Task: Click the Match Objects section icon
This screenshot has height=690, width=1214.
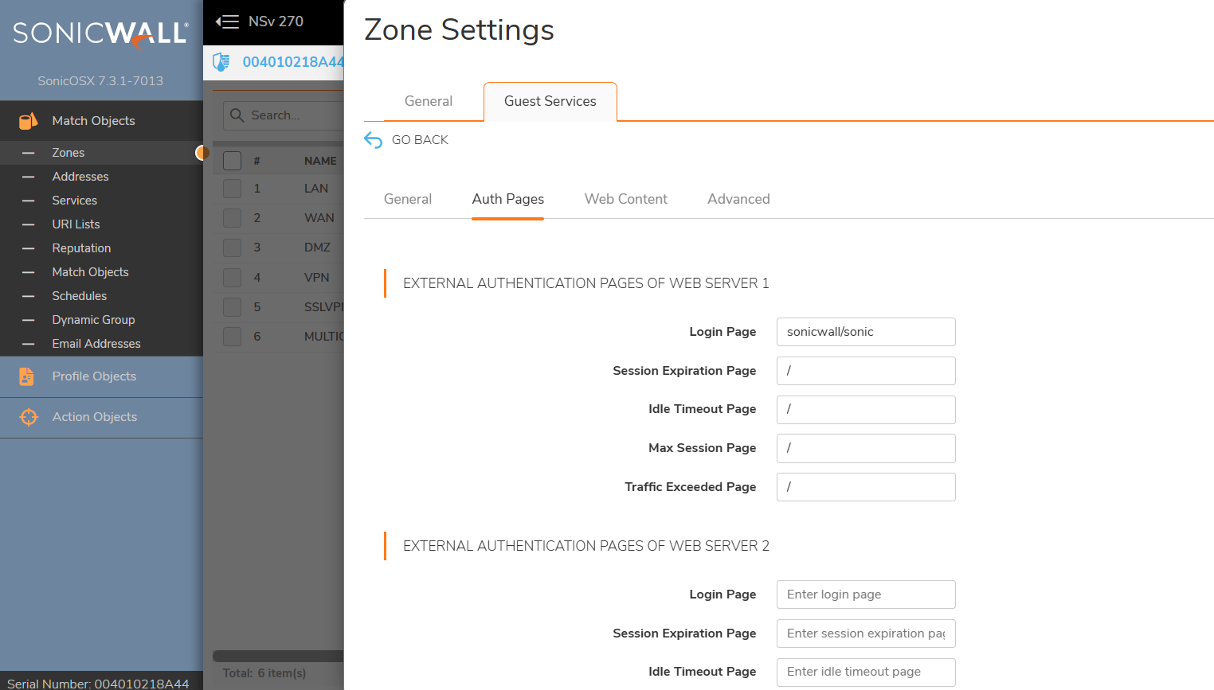Action: 28,121
